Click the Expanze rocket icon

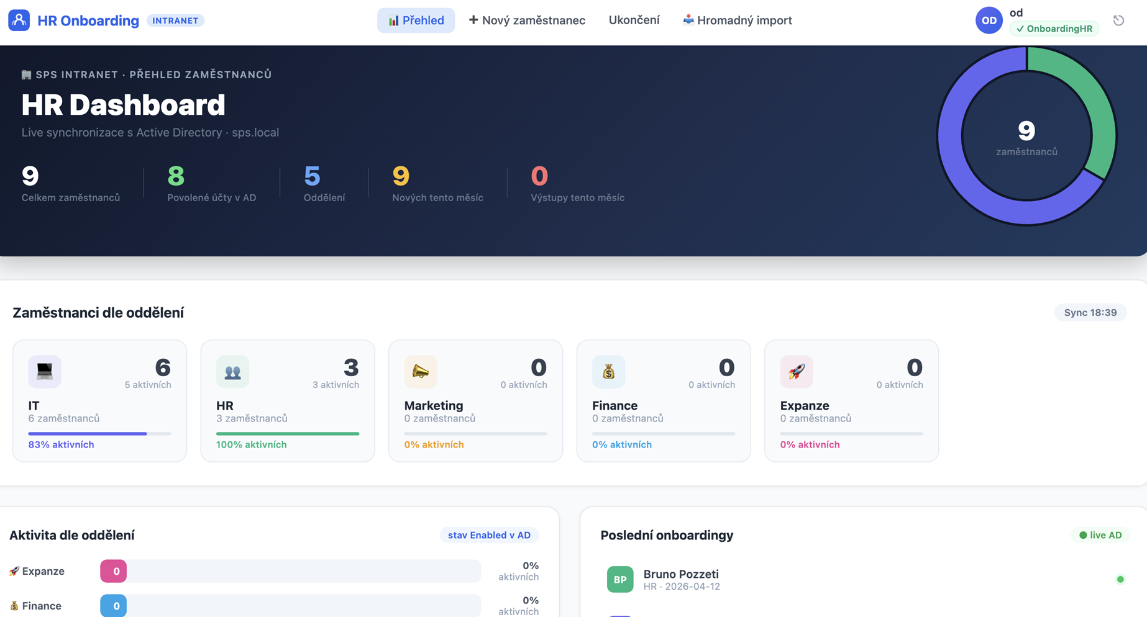[797, 371]
